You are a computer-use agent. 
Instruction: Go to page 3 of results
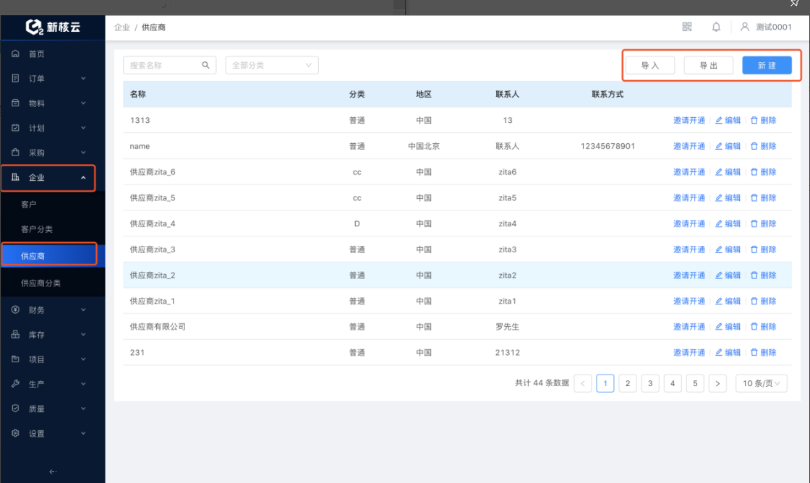pos(650,383)
